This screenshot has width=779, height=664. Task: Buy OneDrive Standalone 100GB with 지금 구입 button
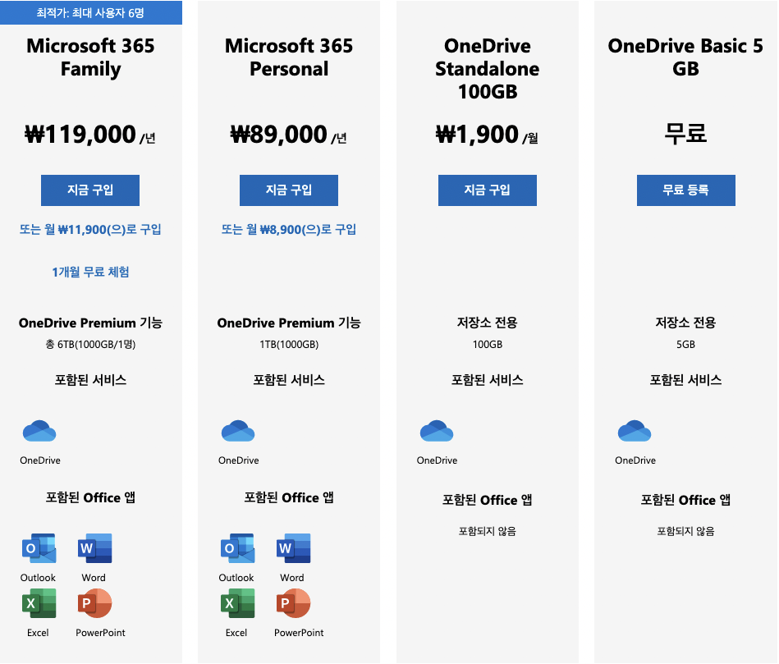(x=488, y=190)
